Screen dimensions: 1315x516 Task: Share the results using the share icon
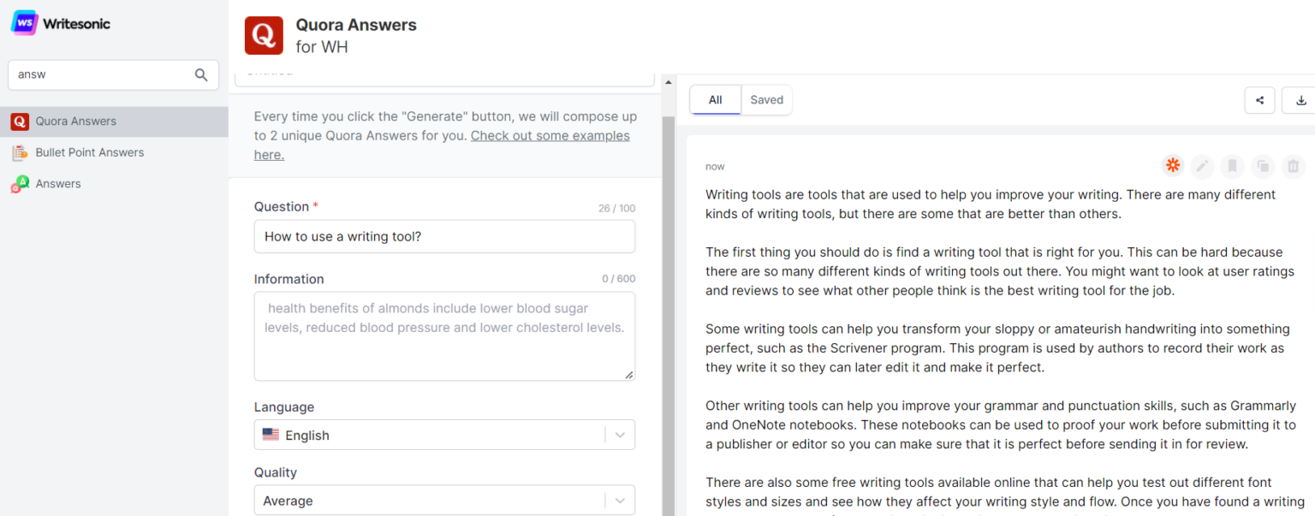(1259, 100)
